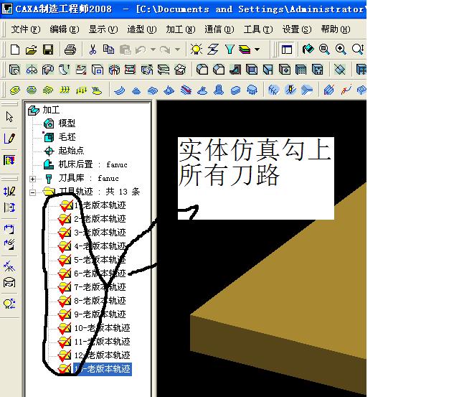
Task: Click the pencil sketch tool in sidebar
Action: click(9, 139)
